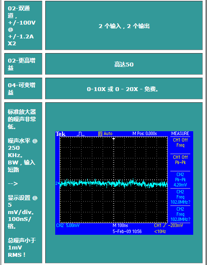Click the 高达50 table cell
This screenshot has height=265, width=207.
click(x=124, y=64)
